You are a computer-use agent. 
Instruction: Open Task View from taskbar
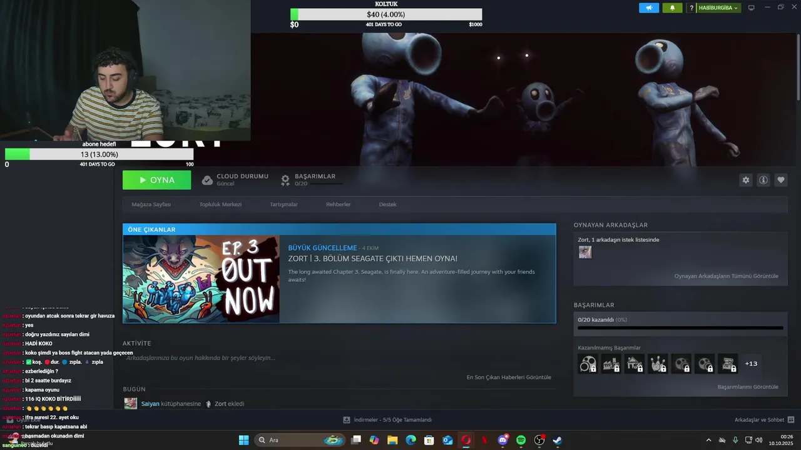356,440
